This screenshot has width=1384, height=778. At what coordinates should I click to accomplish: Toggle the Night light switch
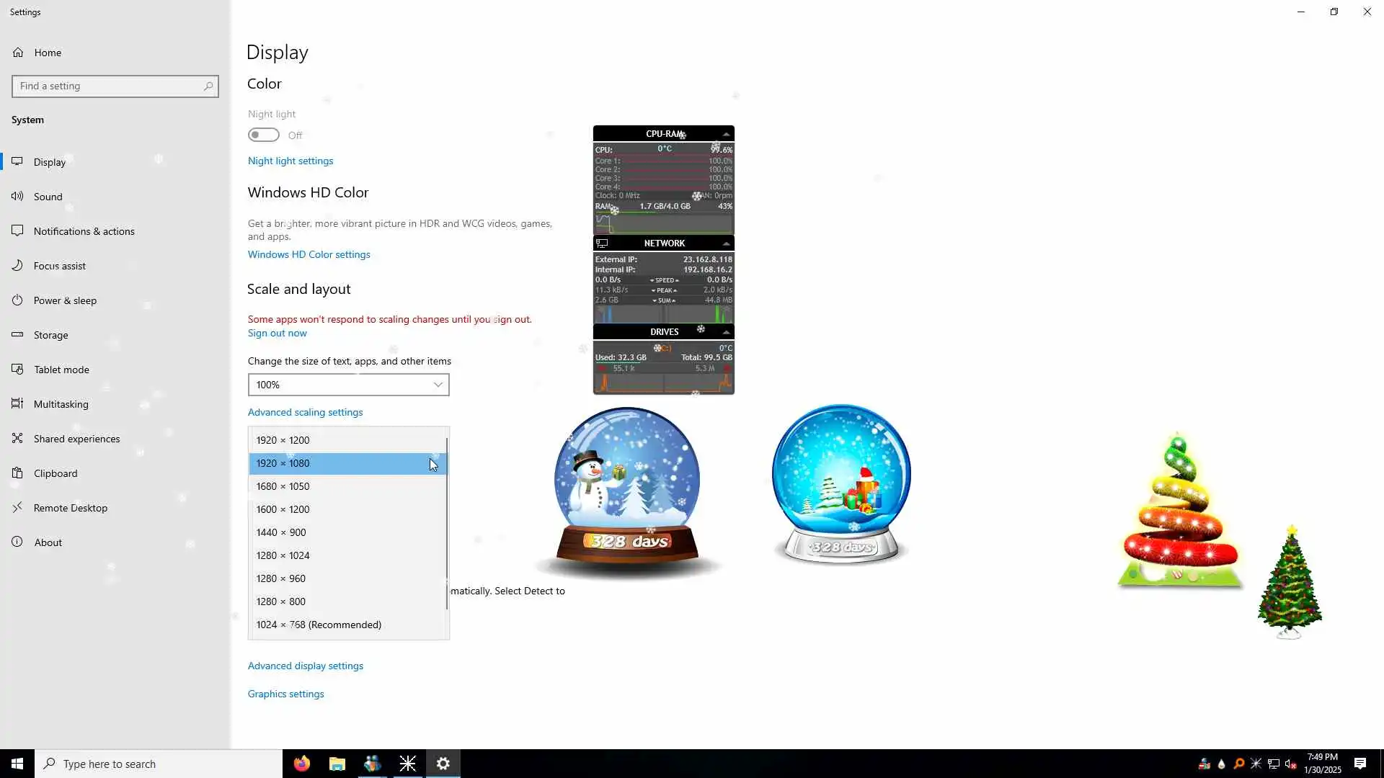[x=263, y=135]
